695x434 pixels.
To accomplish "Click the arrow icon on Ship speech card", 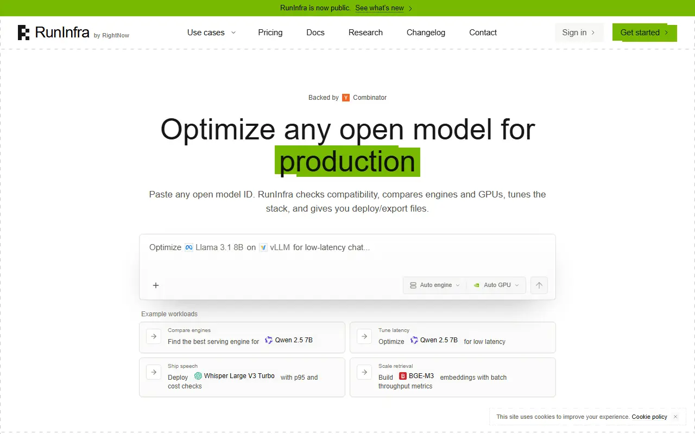I will (154, 372).
